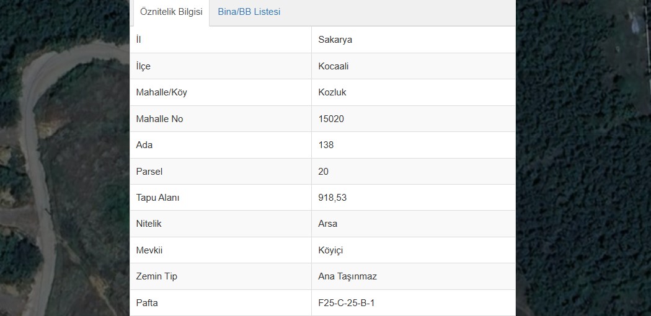Image resolution: width=651 pixels, height=316 pixels.
Task: Click the Mahalle No value 15020
Action: (x=331, y=119)
